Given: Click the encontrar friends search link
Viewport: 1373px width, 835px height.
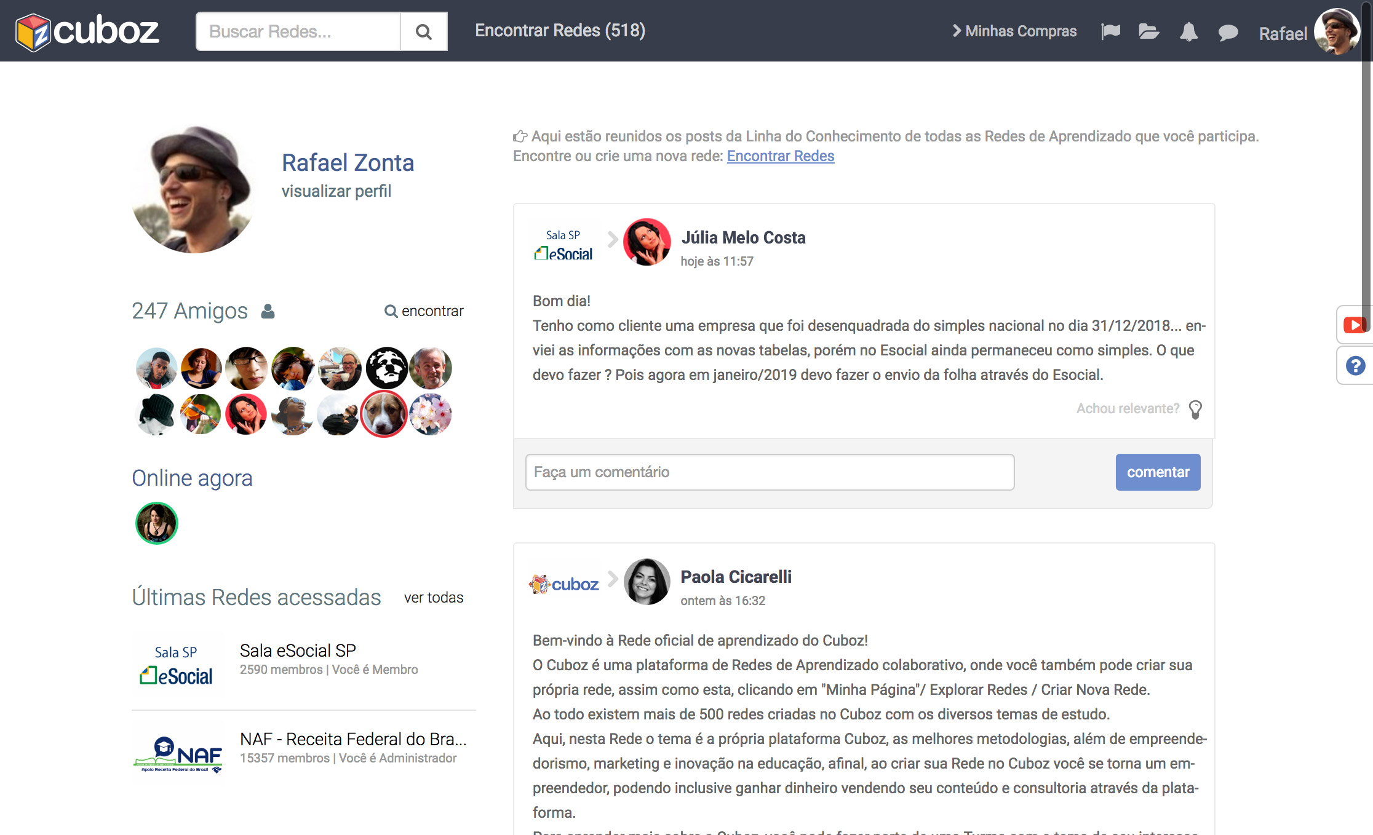Looking at the screenshot, I should [424, 311].
